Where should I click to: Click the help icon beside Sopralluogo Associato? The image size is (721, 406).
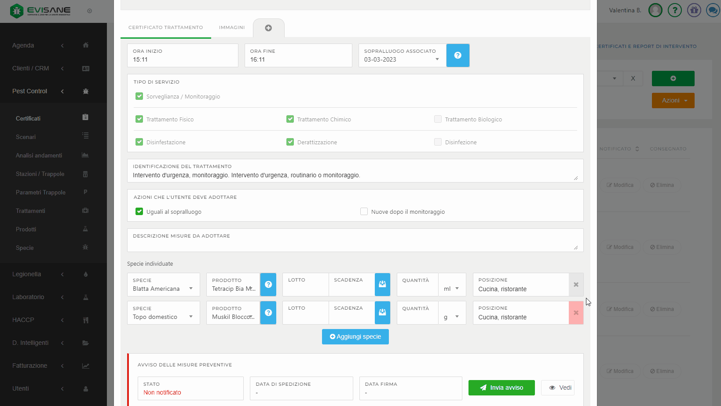pyautogui.click(x=457, y=55)
